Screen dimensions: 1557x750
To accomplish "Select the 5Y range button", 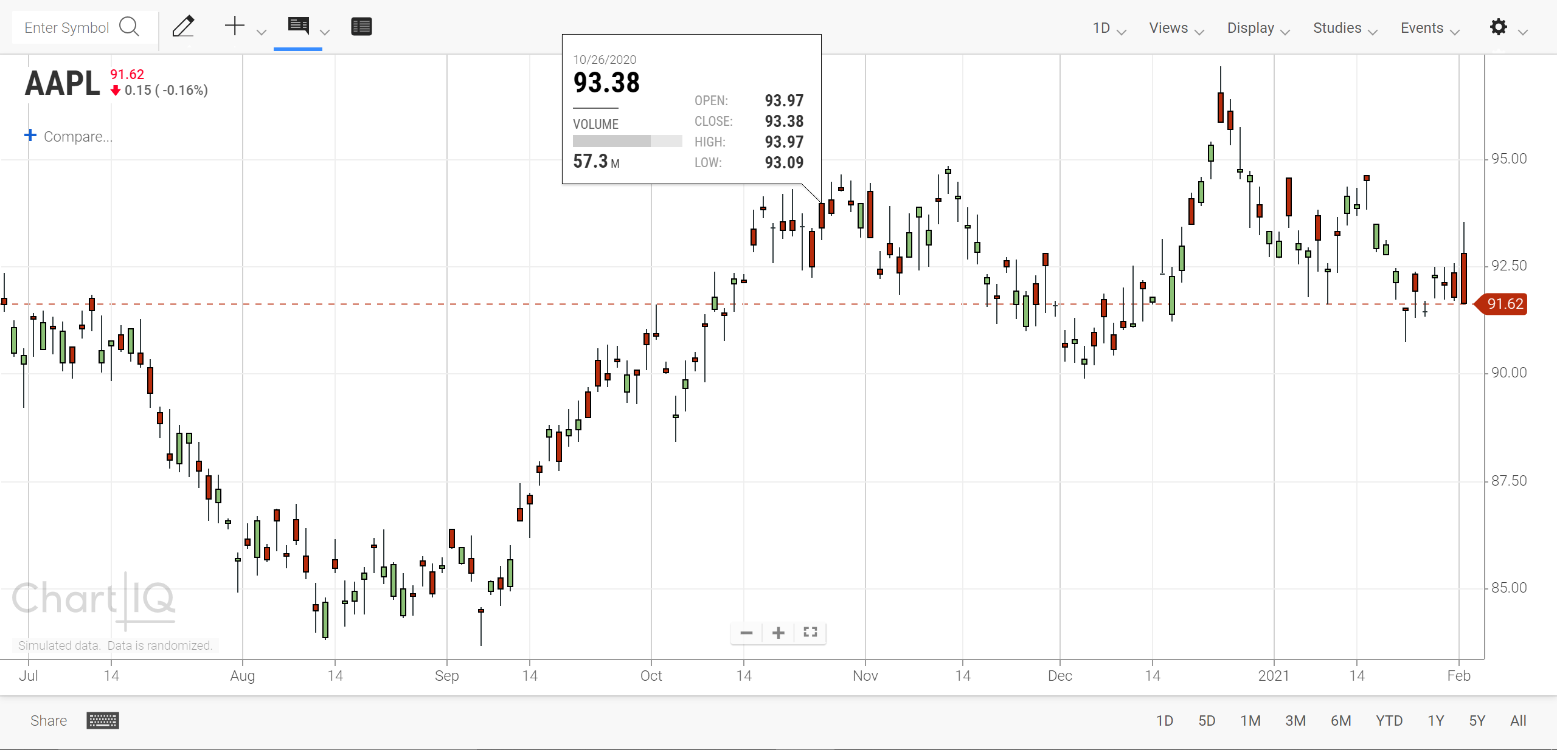I will pos(1477,721).
